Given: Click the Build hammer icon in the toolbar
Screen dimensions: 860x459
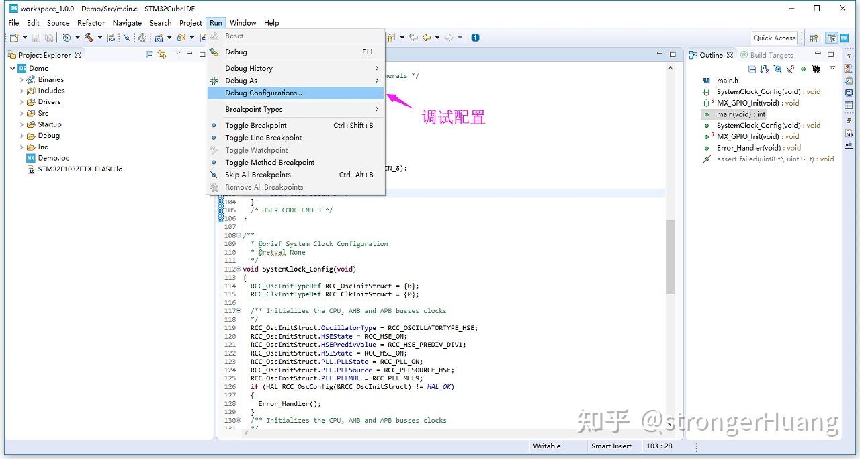Looking at the screenshot, I should tap(90, 38).
